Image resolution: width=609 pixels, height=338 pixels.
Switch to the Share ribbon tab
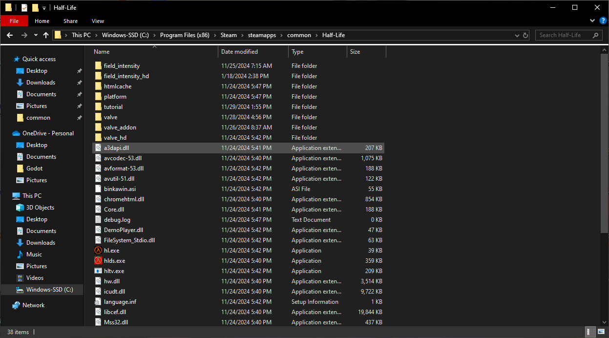[x=70, y=21]
